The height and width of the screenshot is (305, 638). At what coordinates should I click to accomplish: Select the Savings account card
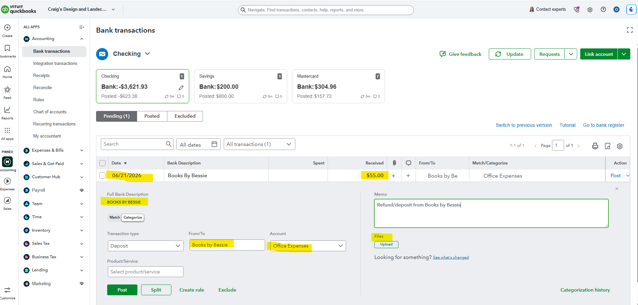coord(241,86)
